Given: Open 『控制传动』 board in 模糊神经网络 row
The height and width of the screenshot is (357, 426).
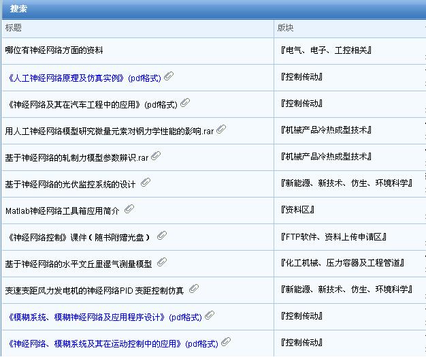Looking at the screenshot, I should (x=301, y=316).
